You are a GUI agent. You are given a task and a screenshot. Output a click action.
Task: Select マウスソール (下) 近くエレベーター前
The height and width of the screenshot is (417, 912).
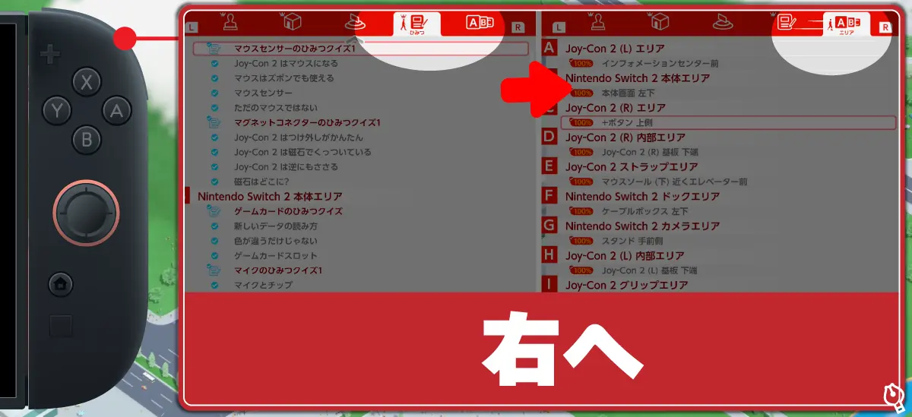[674, 182]
